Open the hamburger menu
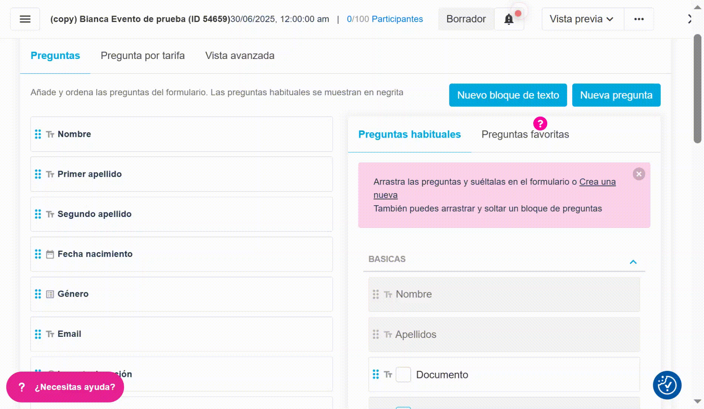Screen dimensions: 704x409 tap(25, 19)
